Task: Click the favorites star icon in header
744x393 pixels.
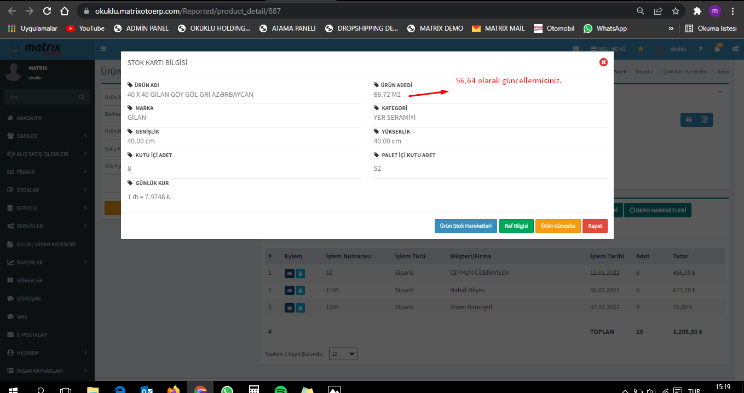Action: [641, 49]
